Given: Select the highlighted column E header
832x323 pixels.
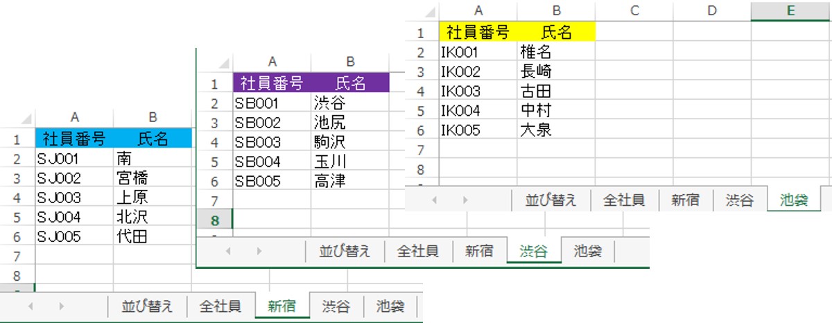Looking at the screenshot, I should point(791,10).
